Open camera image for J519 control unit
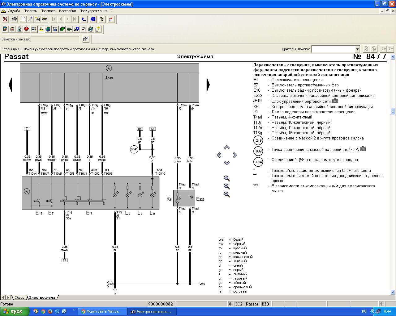Image resolution: width=396 pixels, height=316 pixels. coord(335,101)
